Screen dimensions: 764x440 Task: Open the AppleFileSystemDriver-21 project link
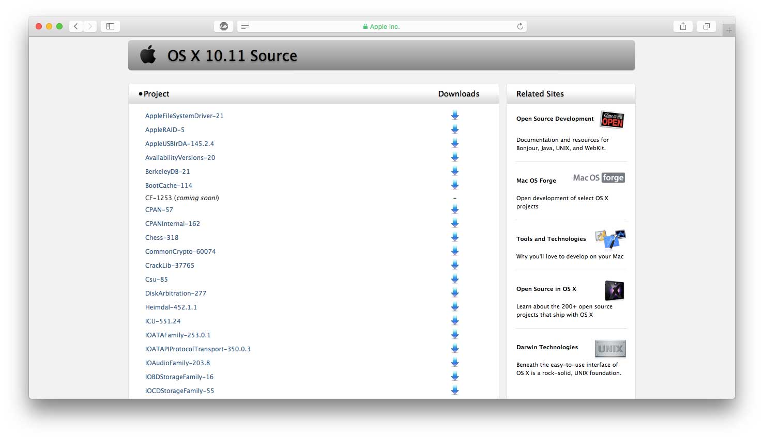[185, 116]
